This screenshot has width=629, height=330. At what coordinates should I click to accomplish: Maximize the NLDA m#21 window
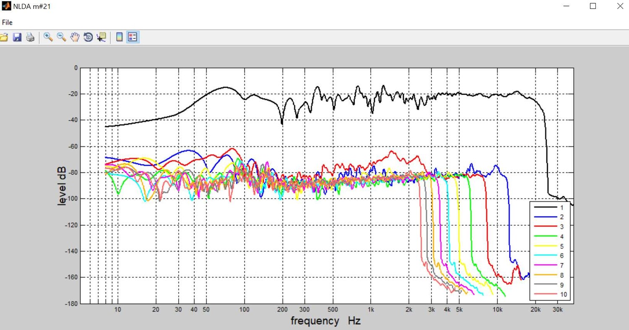(x=593, y=6)
